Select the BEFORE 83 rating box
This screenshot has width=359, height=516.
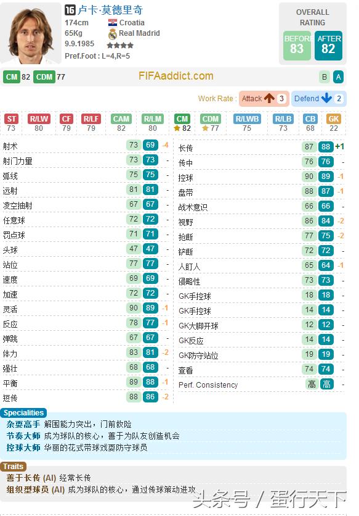pos(297,46)
